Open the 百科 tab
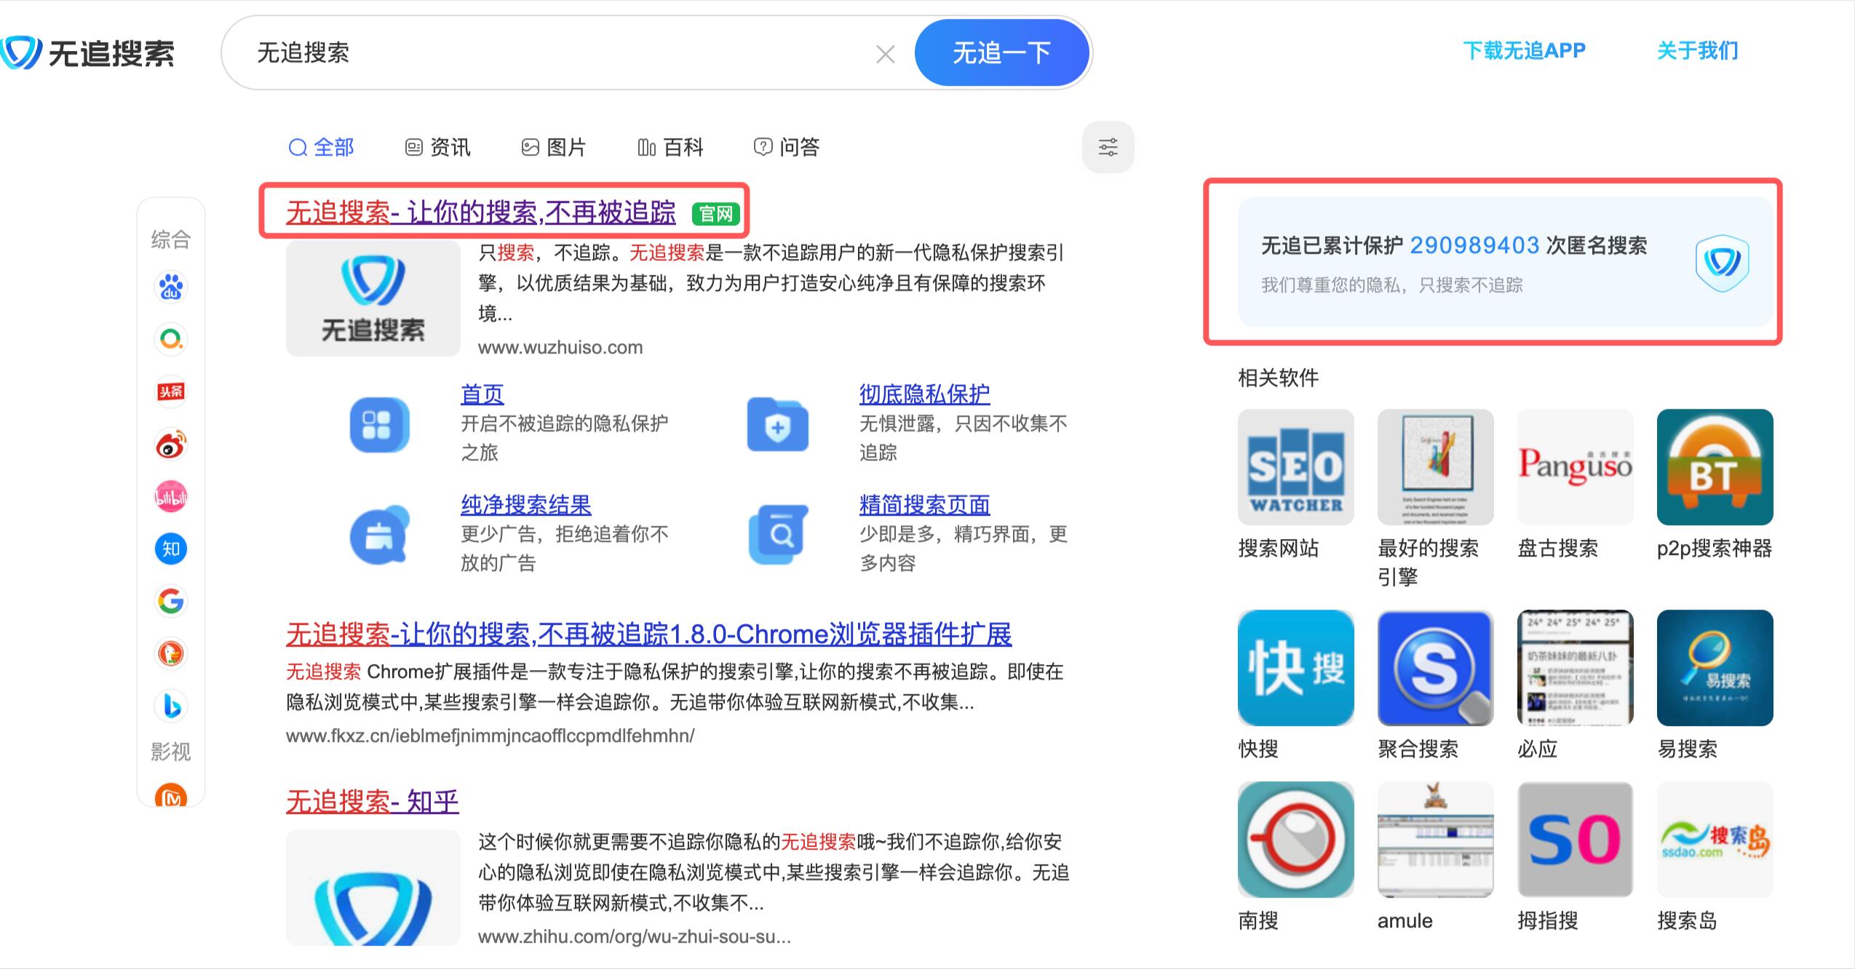Viewport: 1855px width, 969px height. click(670, 148)
